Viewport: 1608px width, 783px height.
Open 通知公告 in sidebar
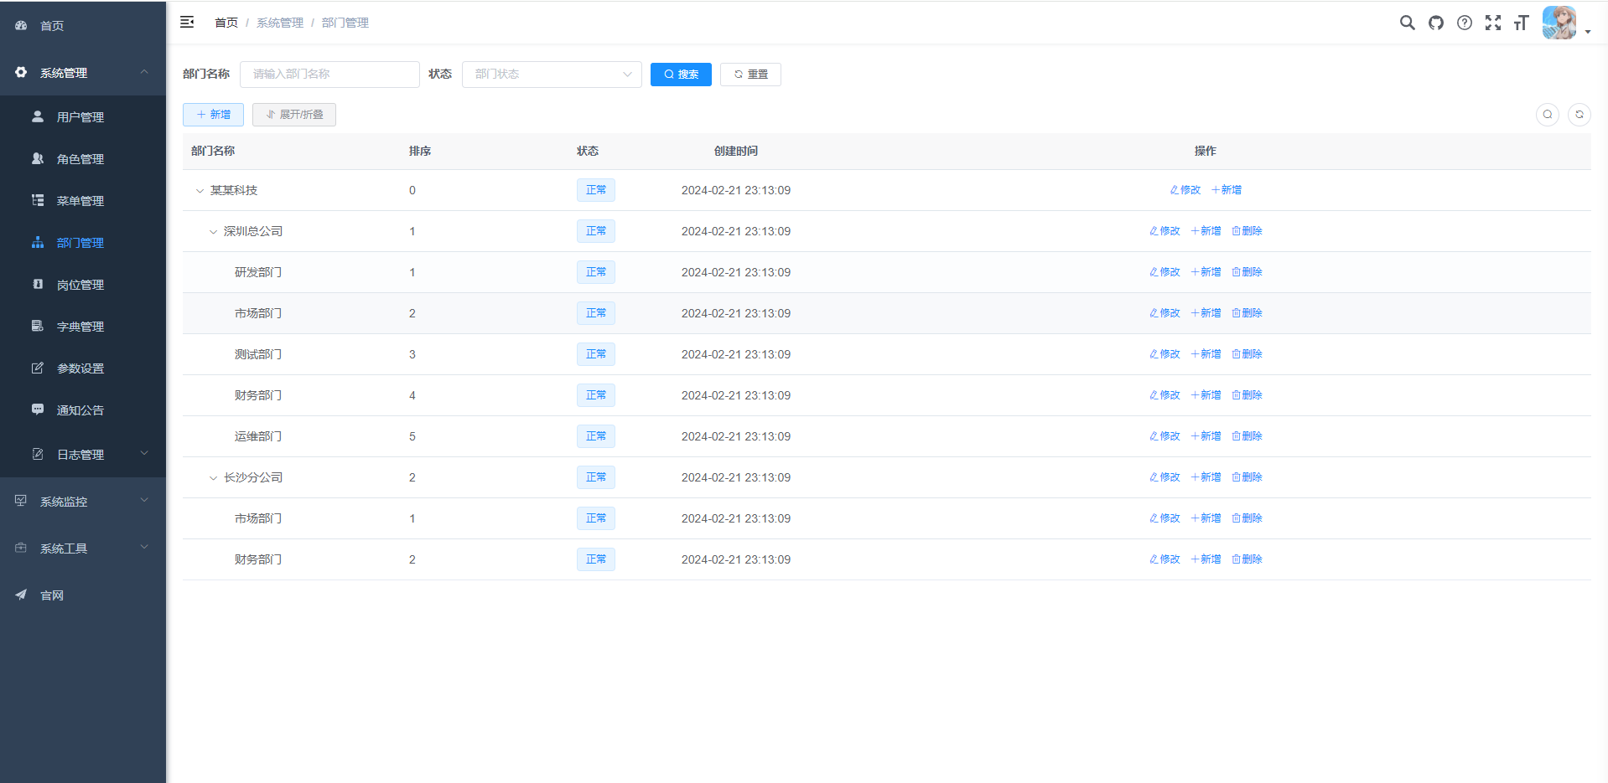tap(83, 410)
